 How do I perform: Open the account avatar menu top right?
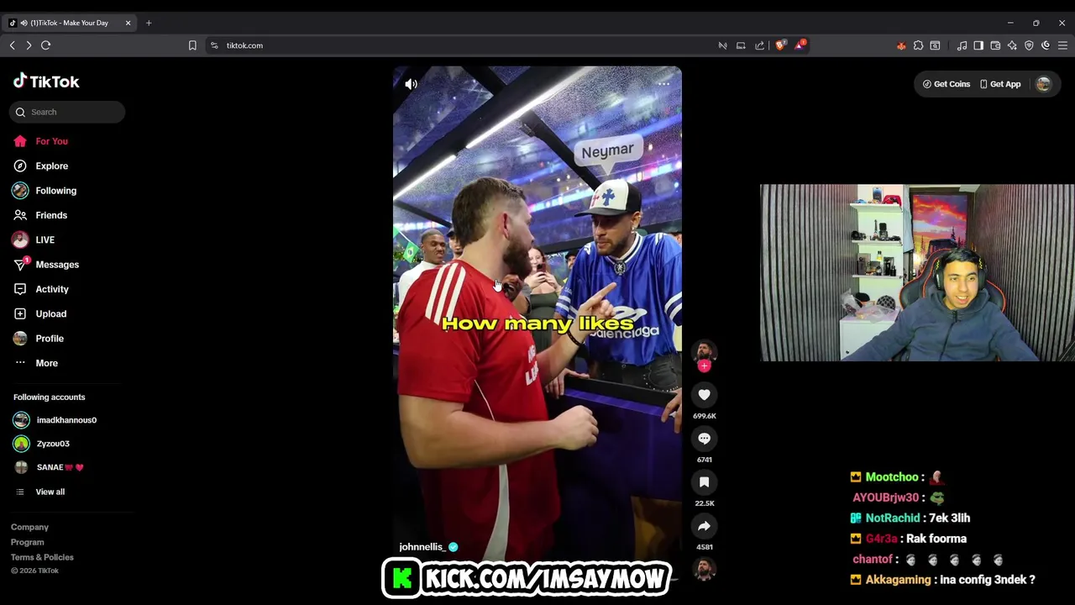(1043, 84)
